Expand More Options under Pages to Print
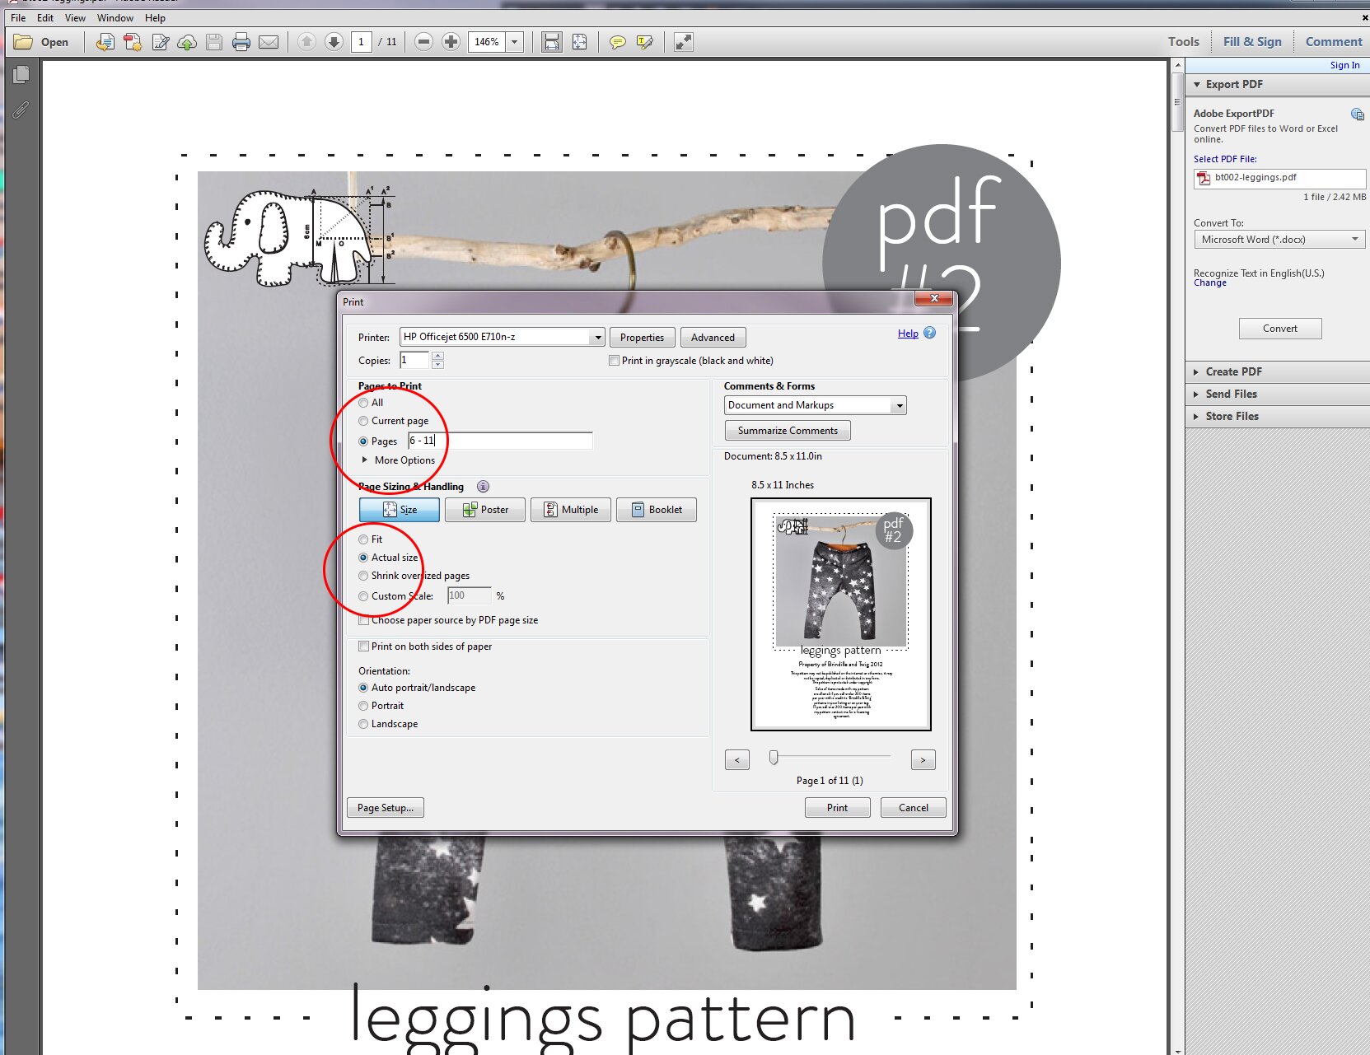Viewport: 1370px width, 1055px height. pos(365,460)
